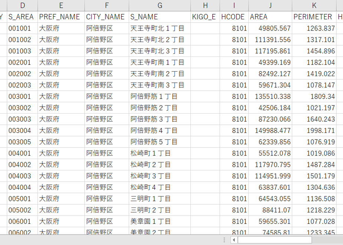Select AREA value 111391.556
Image resolution: width=343 pixels, height=245 pixels.
pyautogui.click(x=270, y=40)
